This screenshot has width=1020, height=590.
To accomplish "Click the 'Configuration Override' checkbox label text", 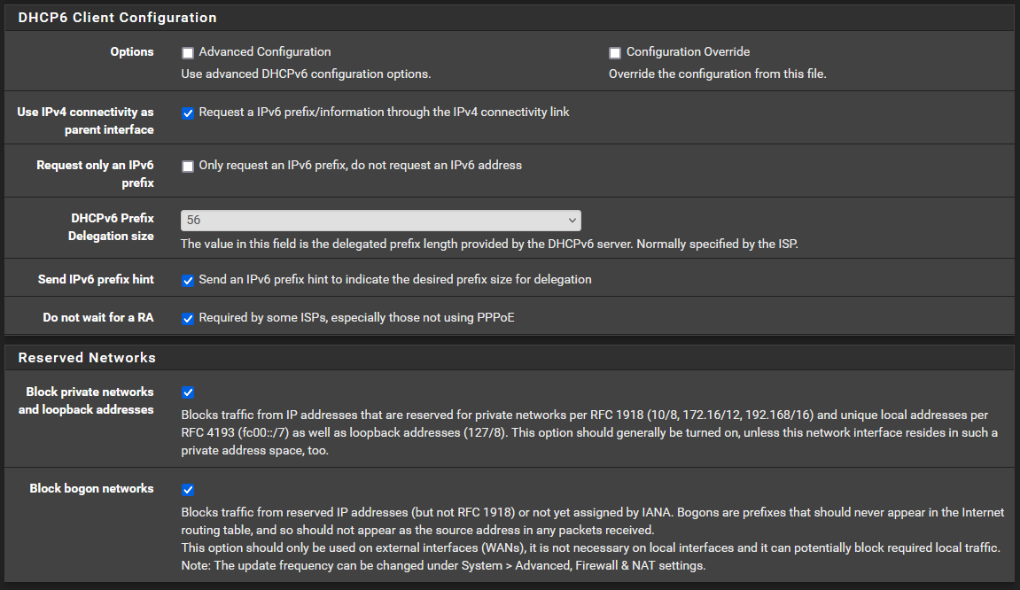I will (x=689, y=52).
